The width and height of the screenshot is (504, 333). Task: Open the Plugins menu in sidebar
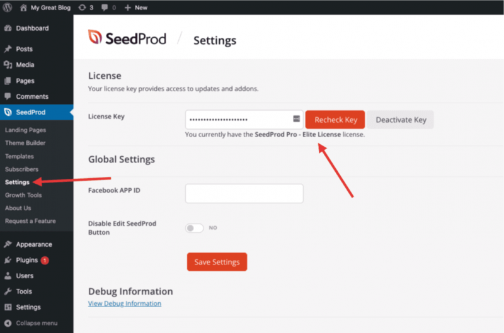tap(27, 260)
